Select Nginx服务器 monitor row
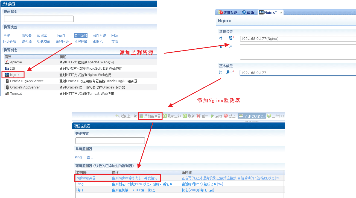The width and height of the screenshot is (356, 198). click(180, 178)
